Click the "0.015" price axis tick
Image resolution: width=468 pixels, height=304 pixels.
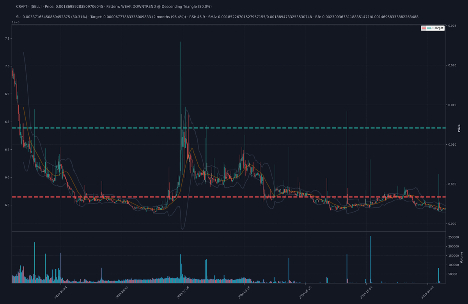pyautogui.click(x=452, y=105)
